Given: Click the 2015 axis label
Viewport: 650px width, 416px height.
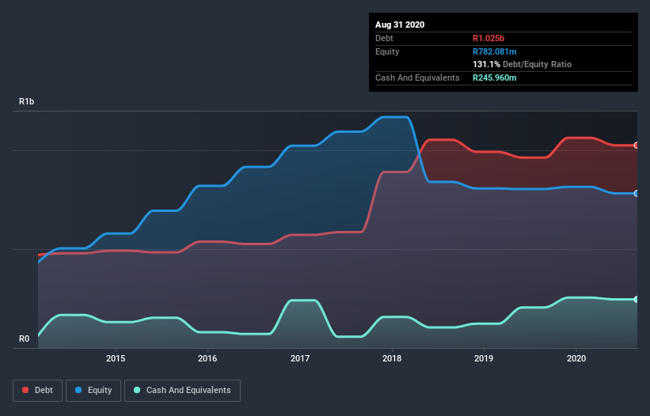Looking at the screenshot, I should click(116, 358).
